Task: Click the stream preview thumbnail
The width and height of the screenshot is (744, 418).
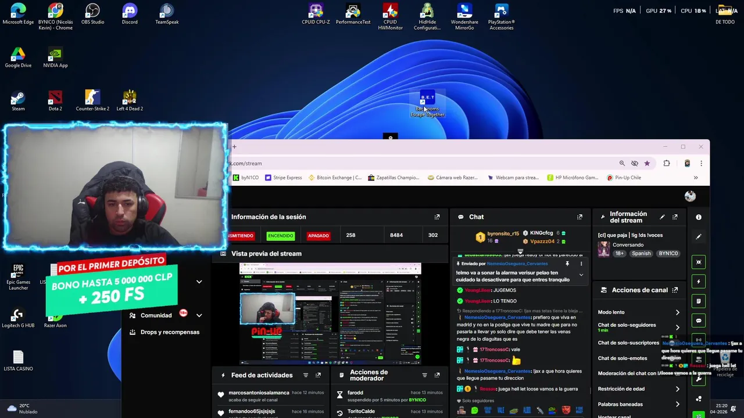Action: tap(330, 313)
